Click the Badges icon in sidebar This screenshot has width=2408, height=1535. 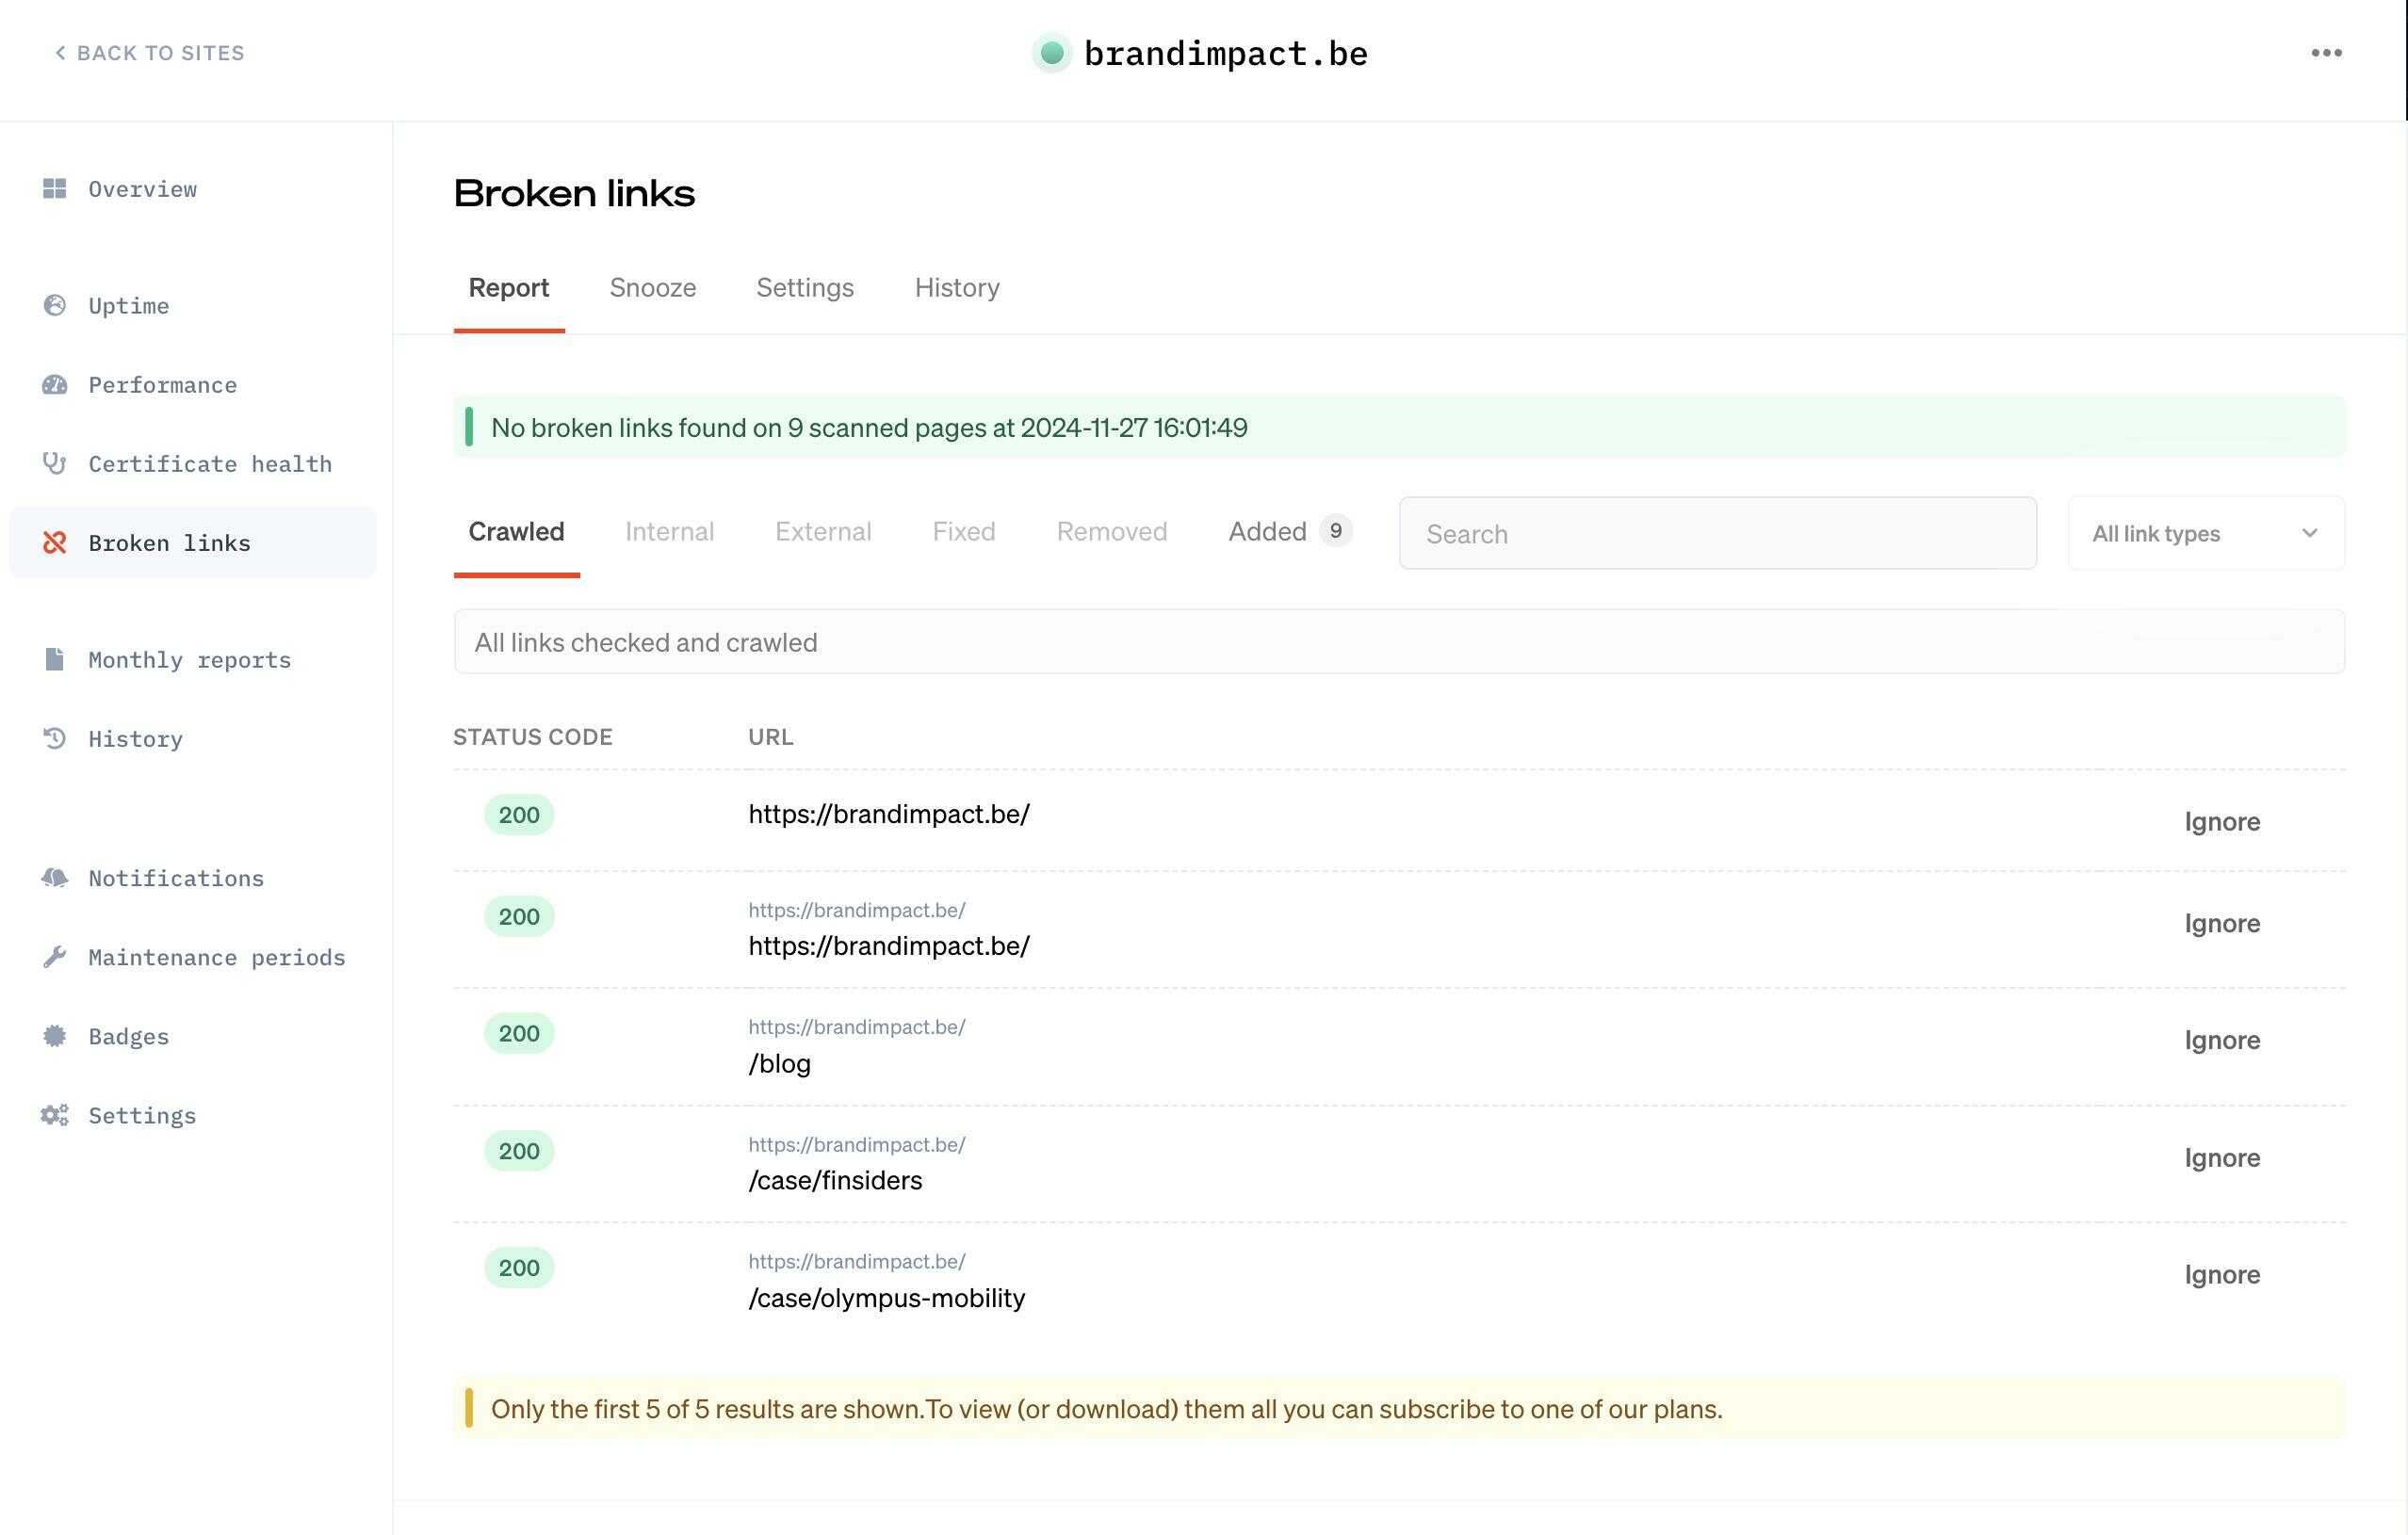click(x=54, y=1036)
